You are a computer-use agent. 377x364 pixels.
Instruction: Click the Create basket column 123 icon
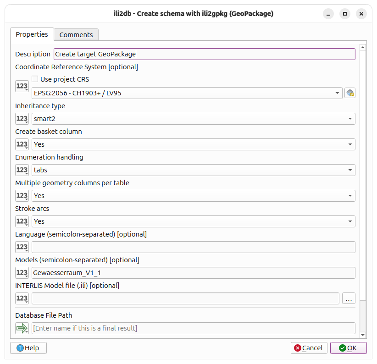[x=22, y=144]
